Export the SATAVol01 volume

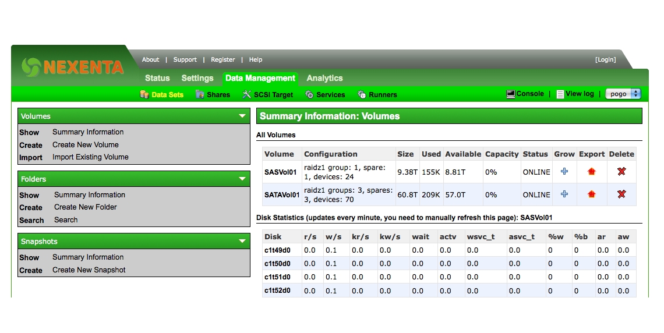pyautogui.click(x=592, y=194)
